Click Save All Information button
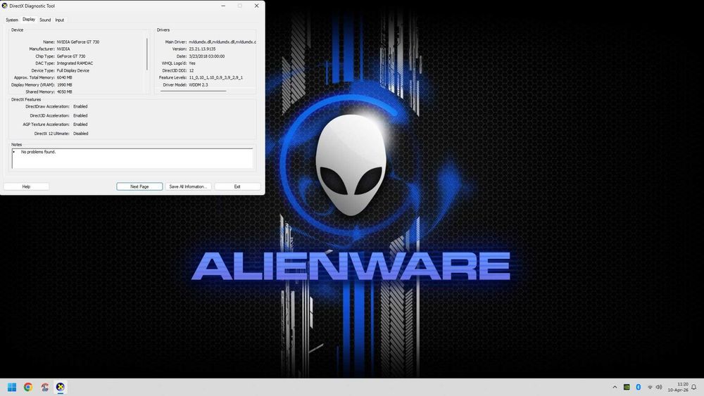The image size is (704, 396). click(x=188, y=186)
